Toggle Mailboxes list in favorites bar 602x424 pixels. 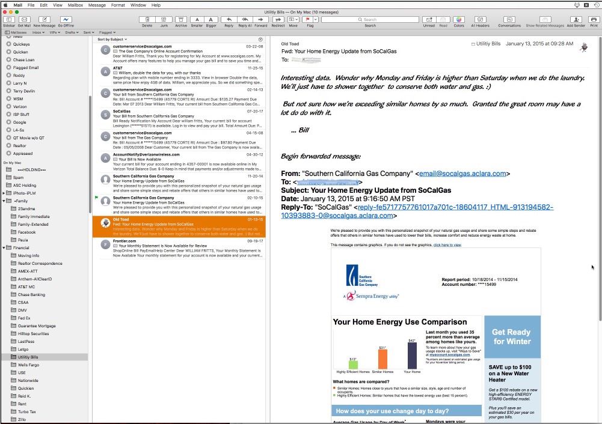click(16, 32)
